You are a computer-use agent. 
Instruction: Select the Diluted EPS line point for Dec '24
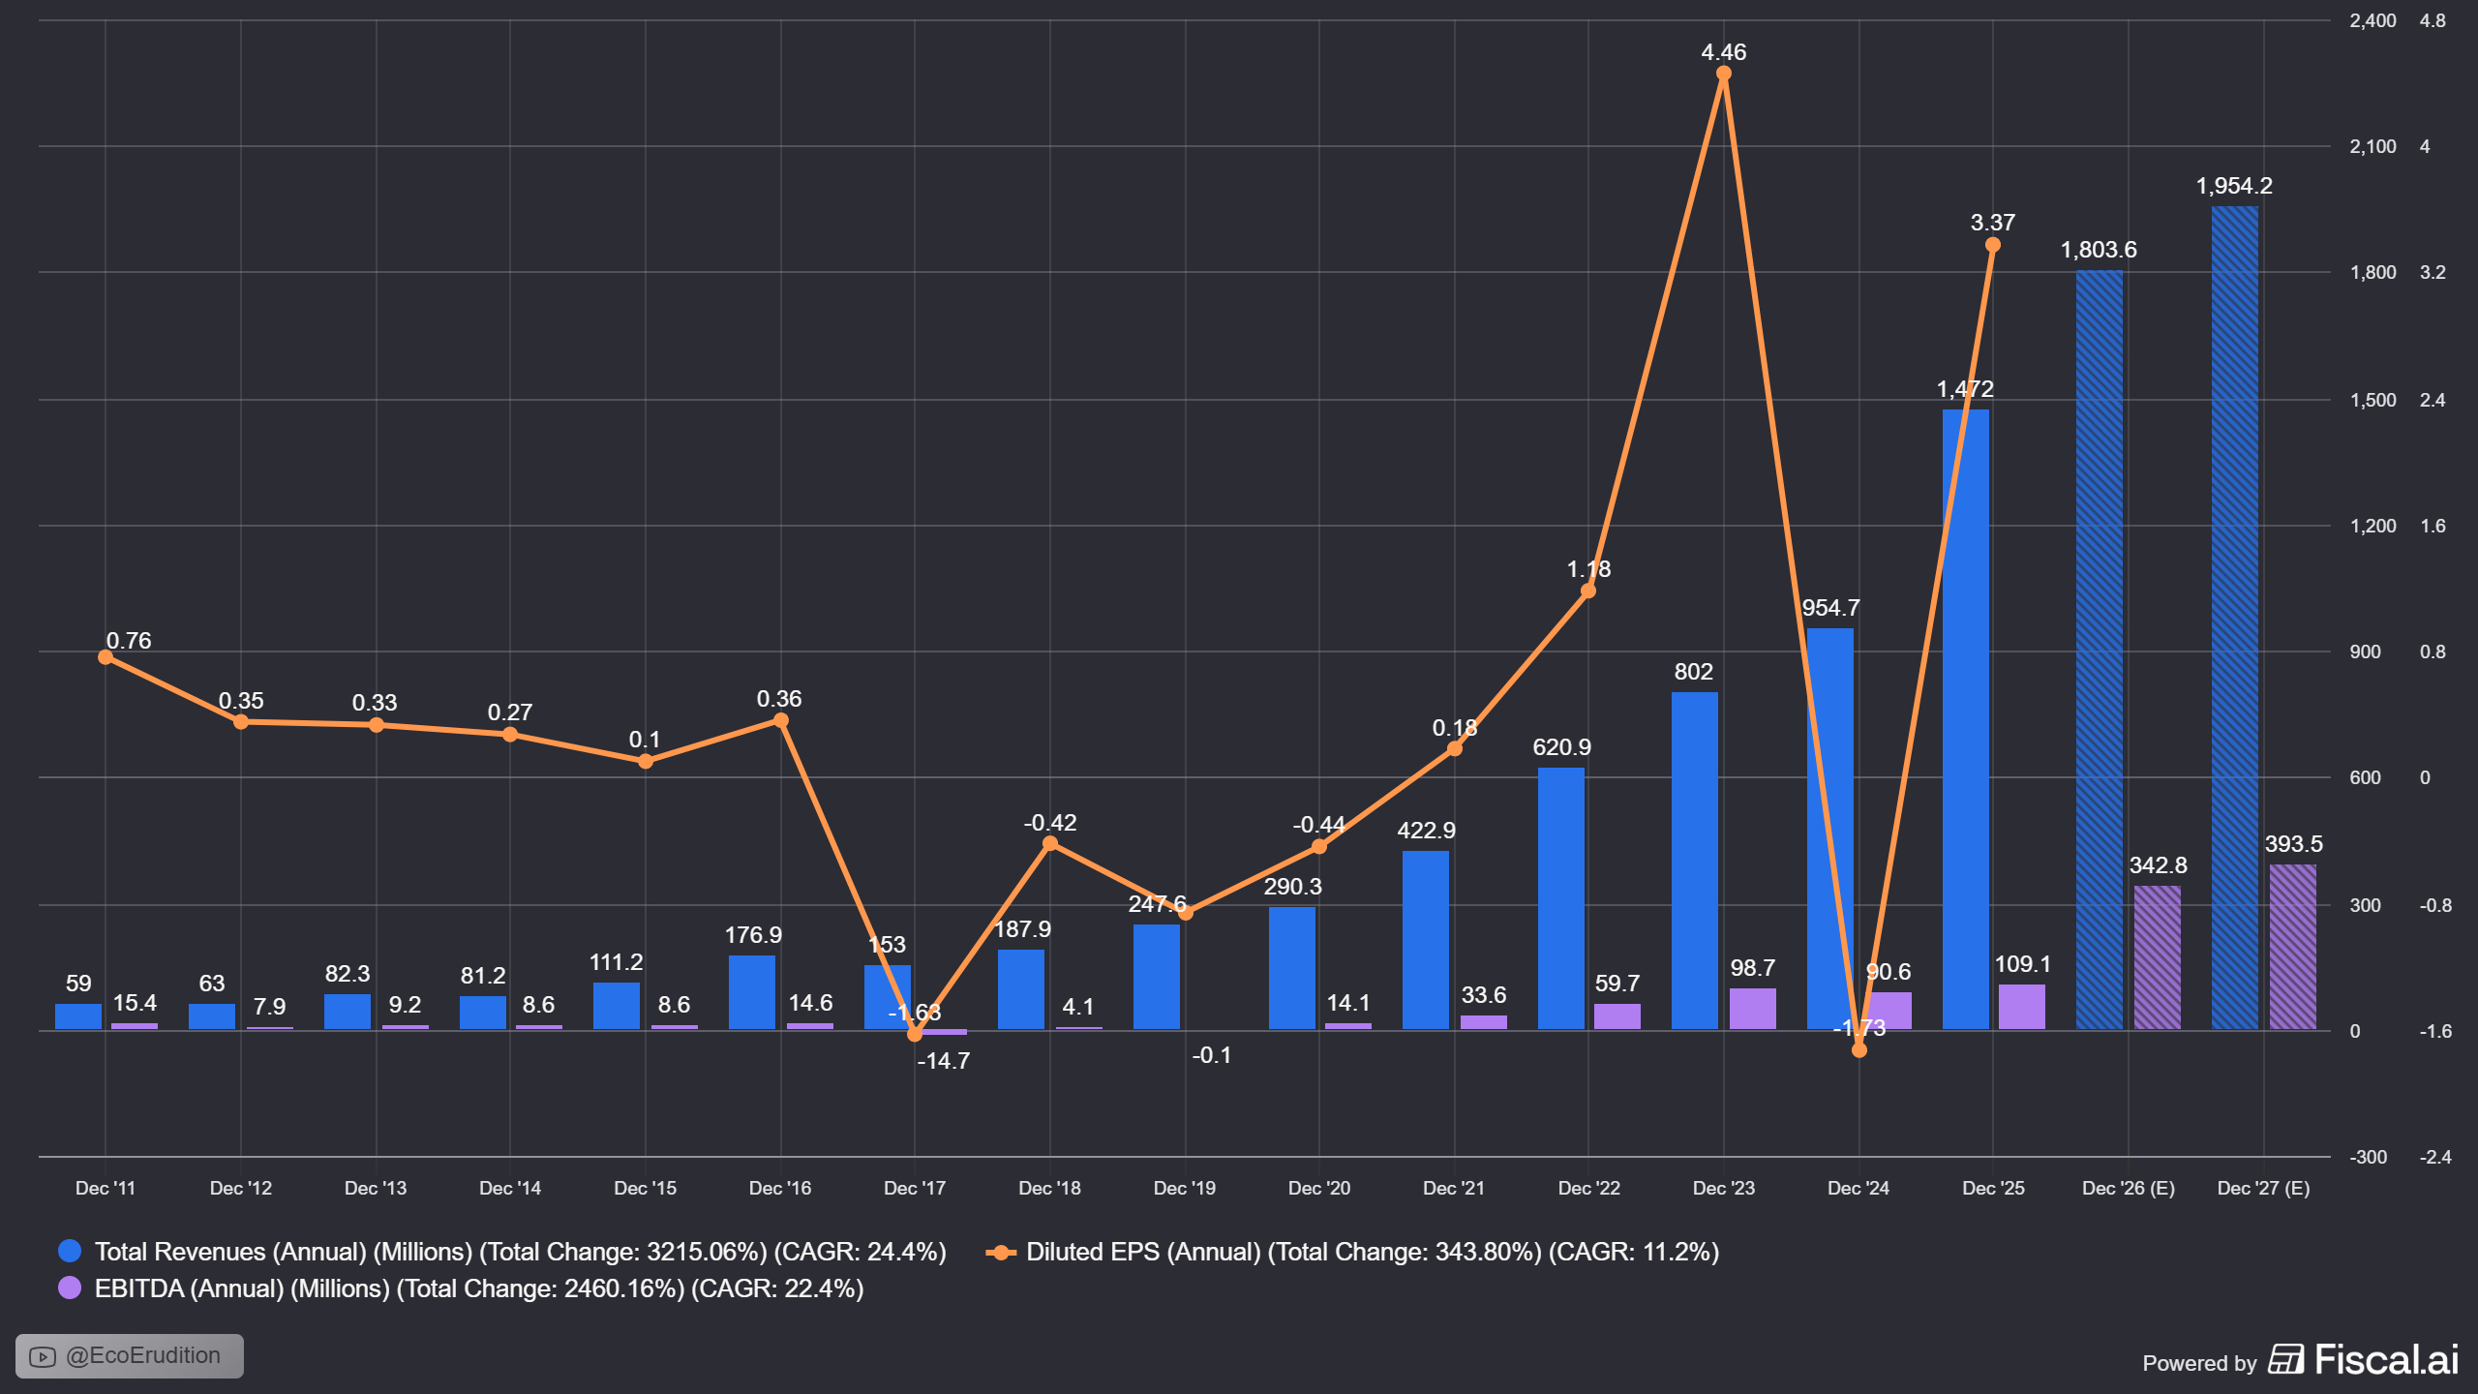pyautogui.click(x=1858, y=1050)
